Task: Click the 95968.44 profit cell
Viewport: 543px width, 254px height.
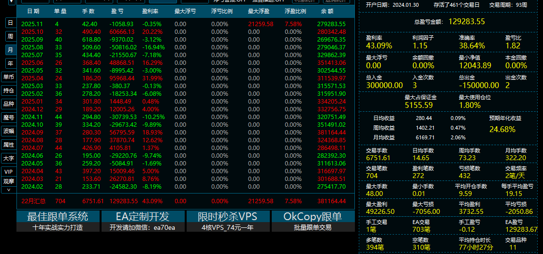Action: coord(122,78)
